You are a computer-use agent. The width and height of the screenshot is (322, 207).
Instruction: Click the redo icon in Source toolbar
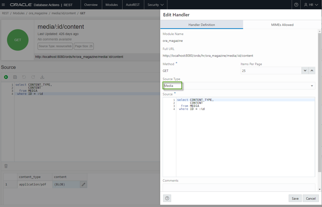point(33,77)
